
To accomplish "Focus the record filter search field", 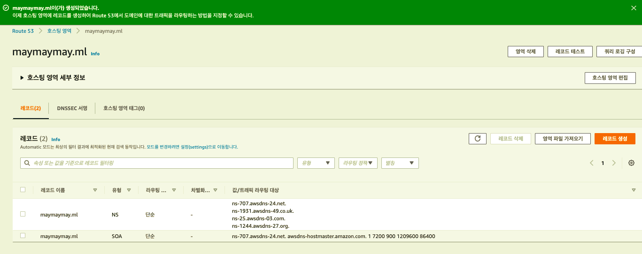I will (x=157, y=163).
